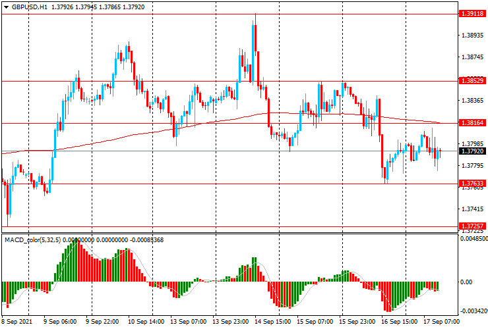The image size is (488, 329).
Task: Click the GBPUSD,H1 symbol title
Action: tap(30, 7)
